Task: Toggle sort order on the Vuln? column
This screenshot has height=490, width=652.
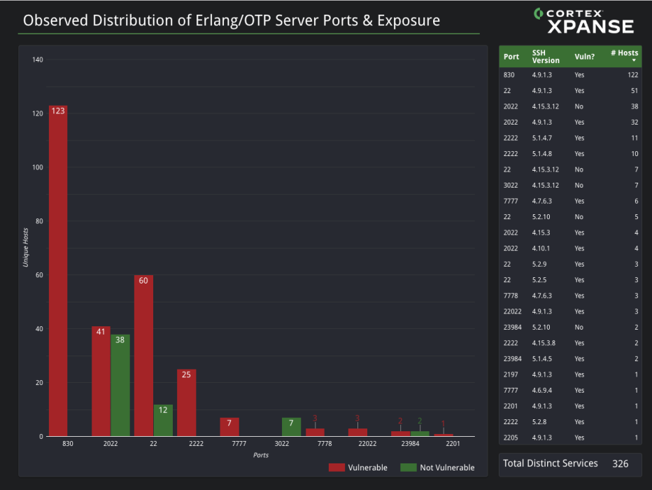Action: 583,56
